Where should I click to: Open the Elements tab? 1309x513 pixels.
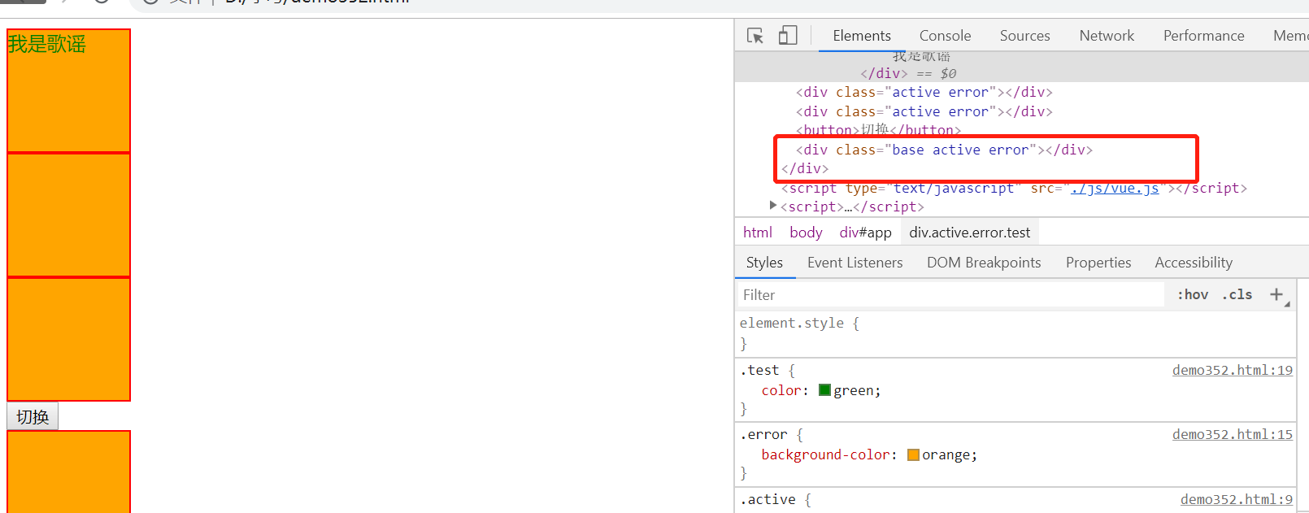pyautogui.click(x=862, y=36)
